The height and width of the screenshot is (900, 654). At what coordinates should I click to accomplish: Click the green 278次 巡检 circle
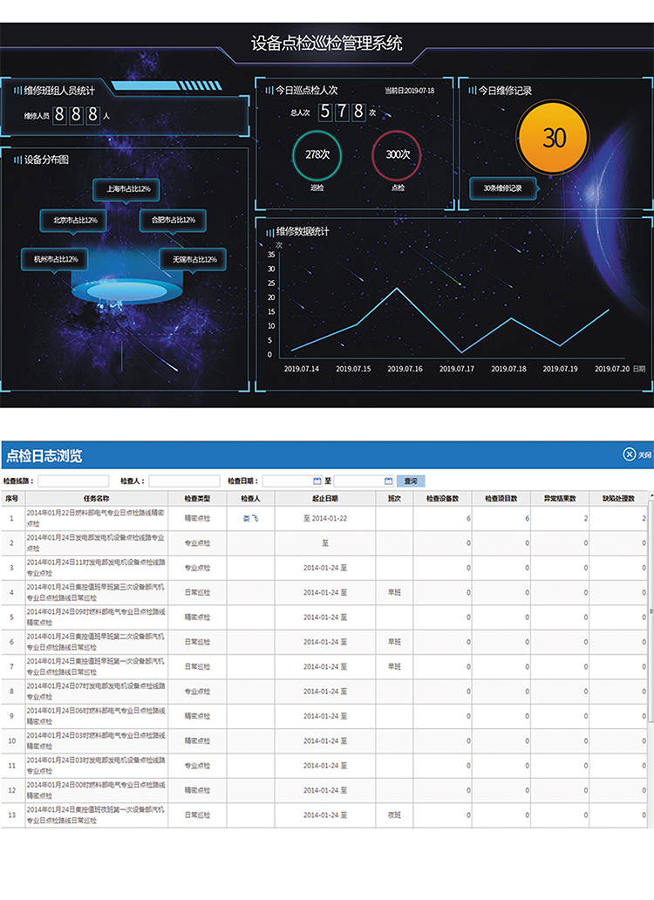click(317, 154)
